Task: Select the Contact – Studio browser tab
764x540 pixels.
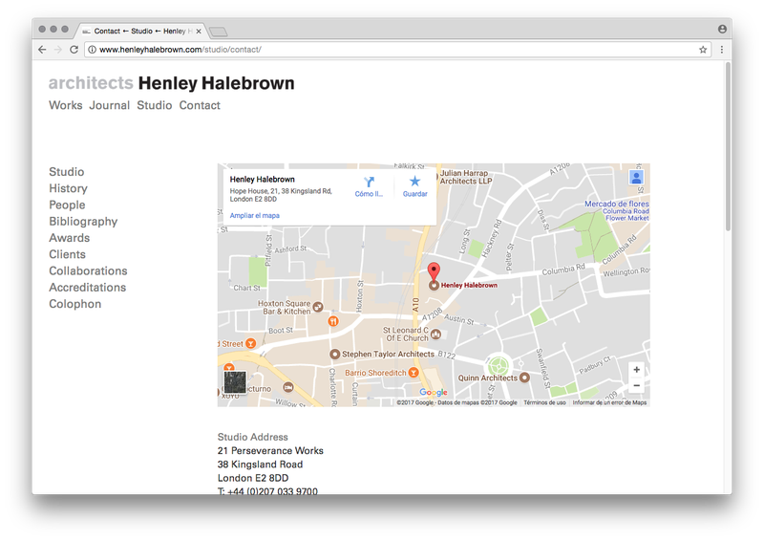Action: tap(141, 31)
